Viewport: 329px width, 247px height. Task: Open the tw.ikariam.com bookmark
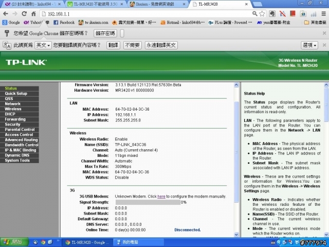click(93, 23)
